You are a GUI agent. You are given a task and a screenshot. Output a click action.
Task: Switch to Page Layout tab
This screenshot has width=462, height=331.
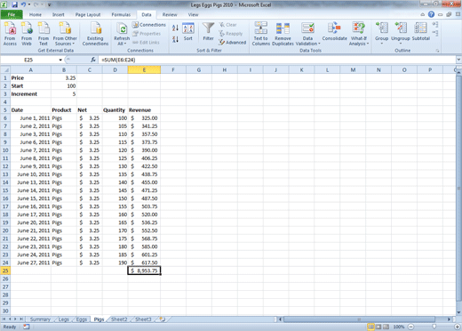pos(88,14)
